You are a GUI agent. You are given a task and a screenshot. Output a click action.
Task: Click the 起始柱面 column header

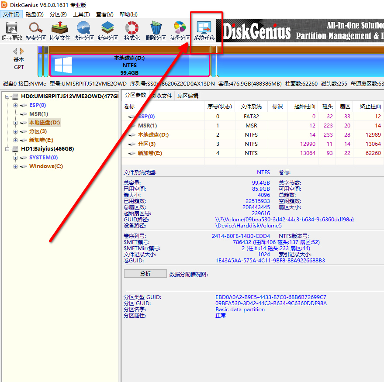tap(303, 107)
